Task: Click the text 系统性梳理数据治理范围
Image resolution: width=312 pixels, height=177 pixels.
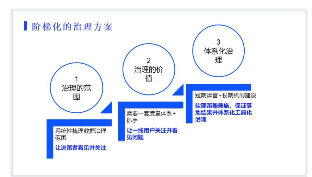Action: click(x=81, y=134)
